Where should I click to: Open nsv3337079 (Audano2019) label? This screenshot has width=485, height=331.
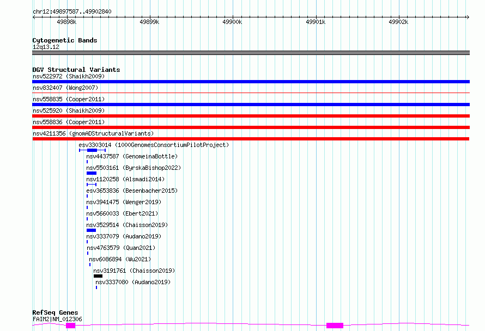coord(124,236)
